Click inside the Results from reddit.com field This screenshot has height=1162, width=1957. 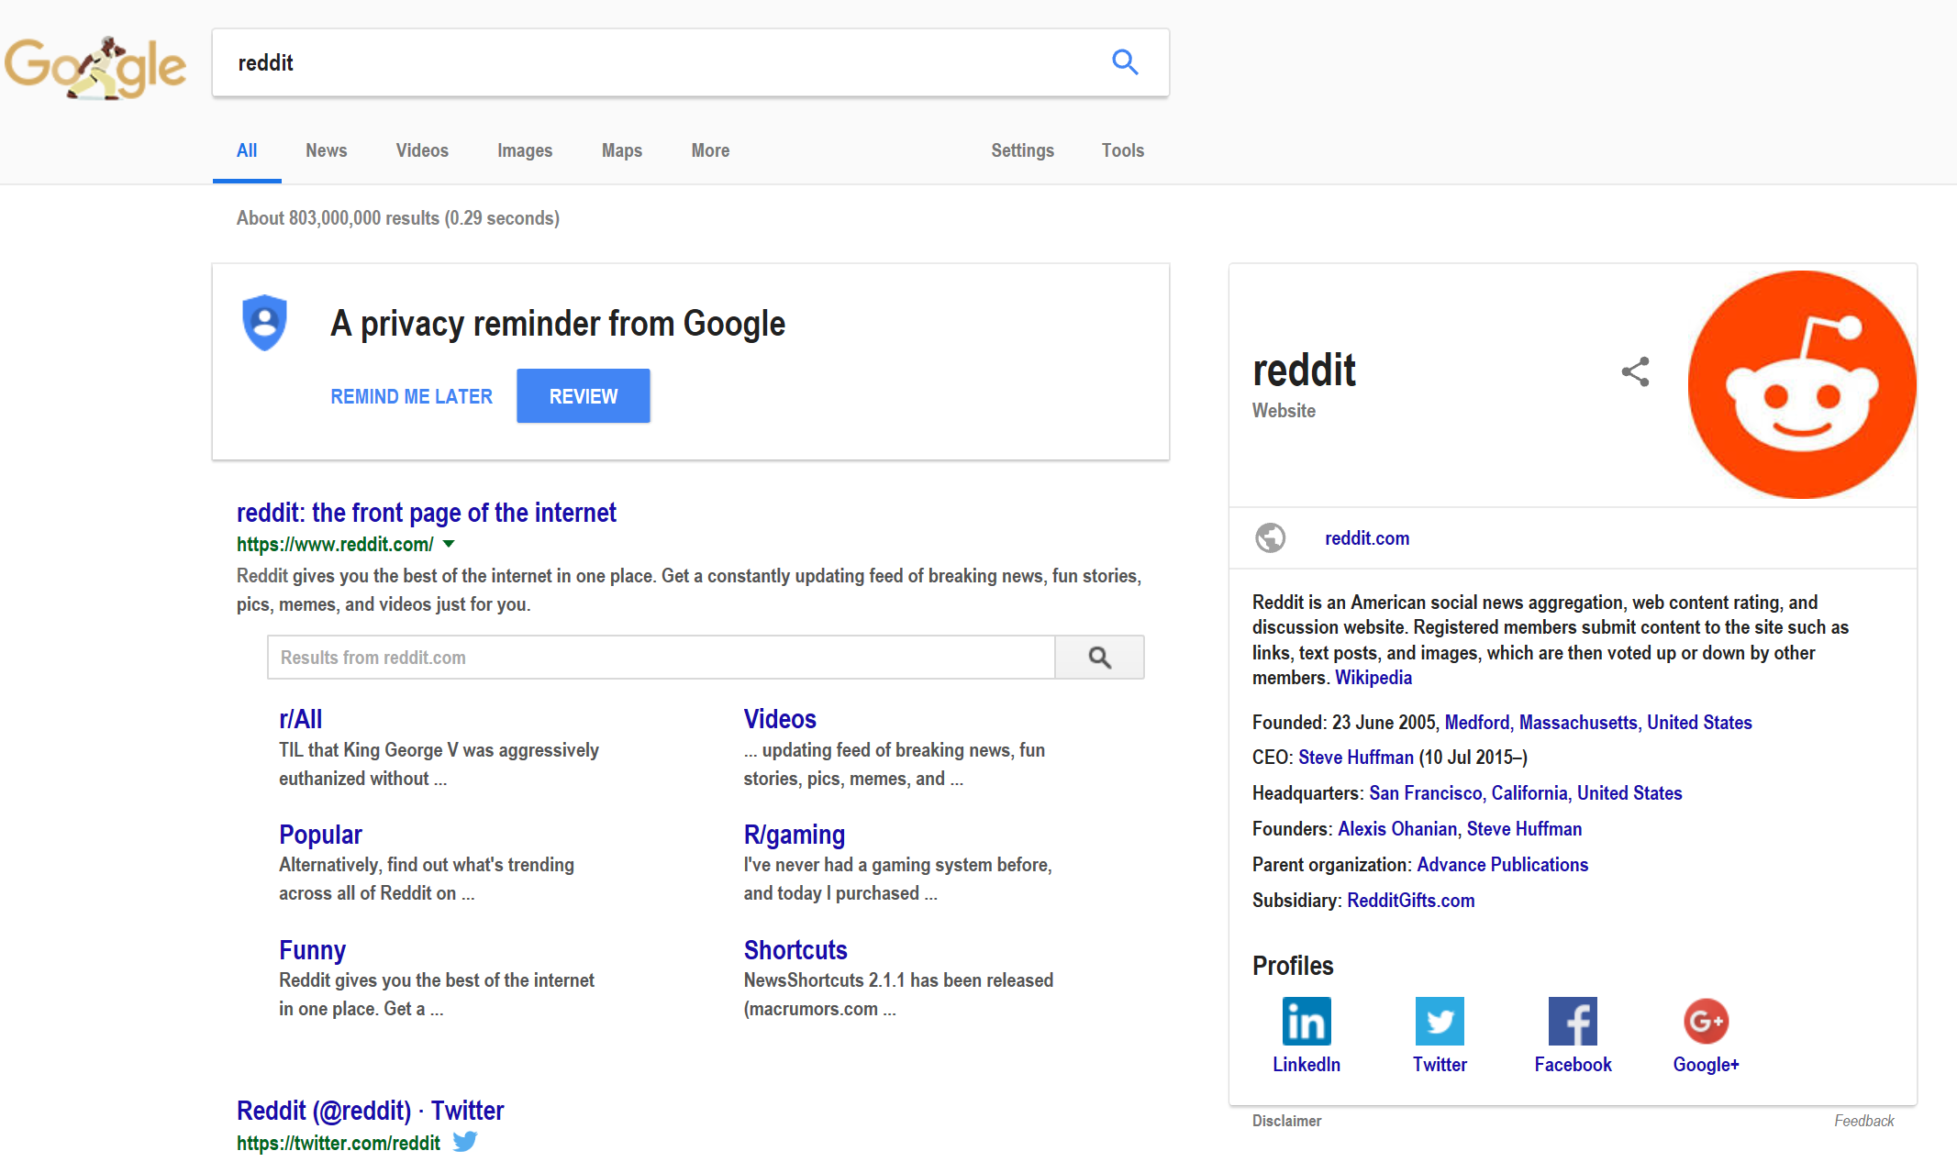tap(642, 658)
